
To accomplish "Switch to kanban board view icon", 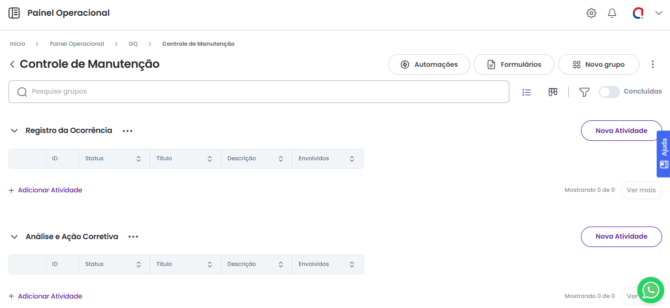I will (553, 92).
